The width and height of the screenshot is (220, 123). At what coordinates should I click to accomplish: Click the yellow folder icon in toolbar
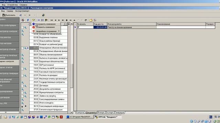91,20
